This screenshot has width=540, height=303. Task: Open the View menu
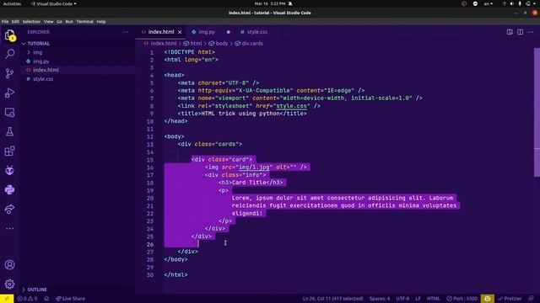[49, 22]
